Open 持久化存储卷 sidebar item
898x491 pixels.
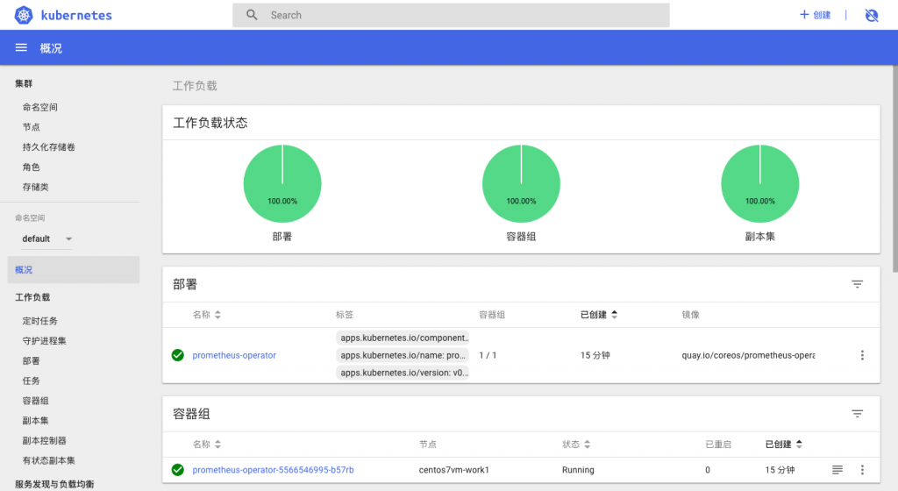pos(49,147)
